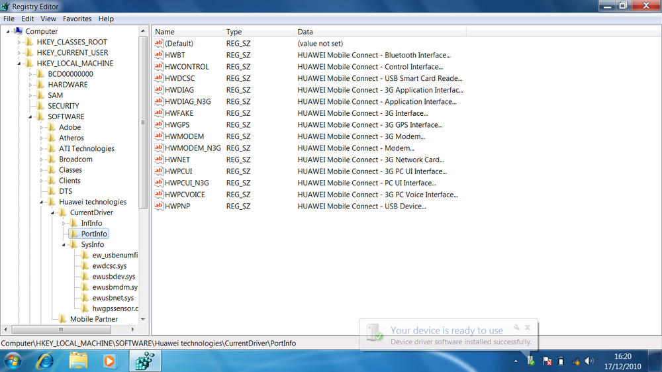The width and height of the screenshot is (662, 372).
Task: Click the (Default) value icon
Action: coord(159,43)
